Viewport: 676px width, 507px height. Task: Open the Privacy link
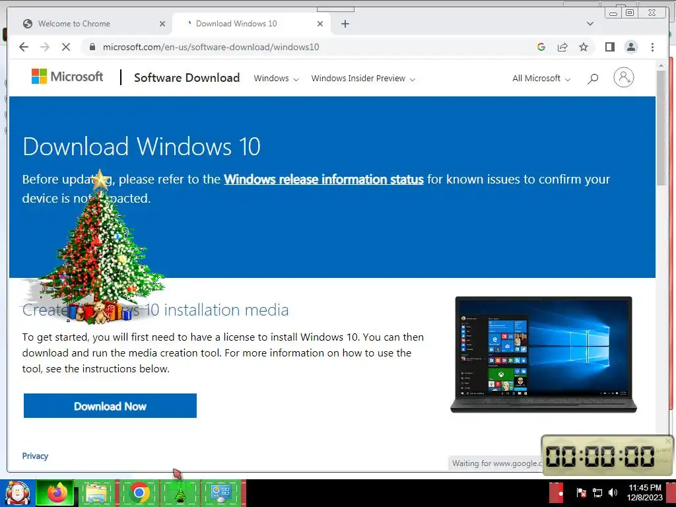coord(35,456)
